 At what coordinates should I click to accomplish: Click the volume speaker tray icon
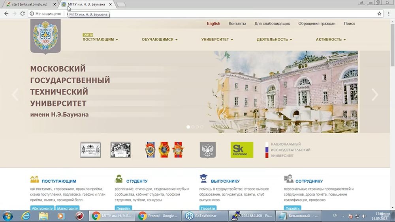[364, 216]
